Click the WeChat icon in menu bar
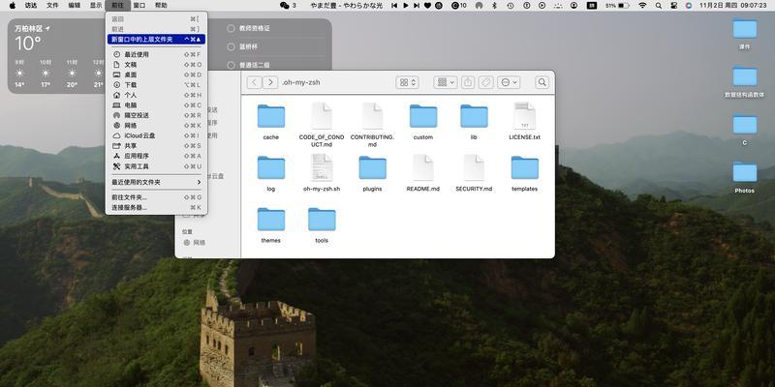This screenshot has height=387, width=775. tap(284, 6)
